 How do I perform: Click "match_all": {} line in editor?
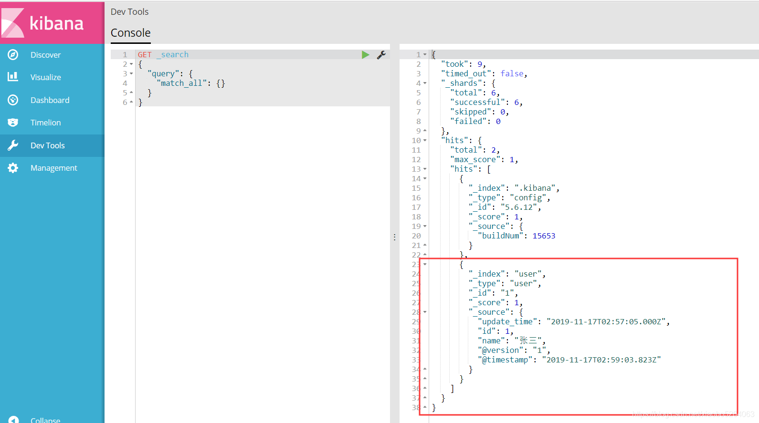(191, 83)
